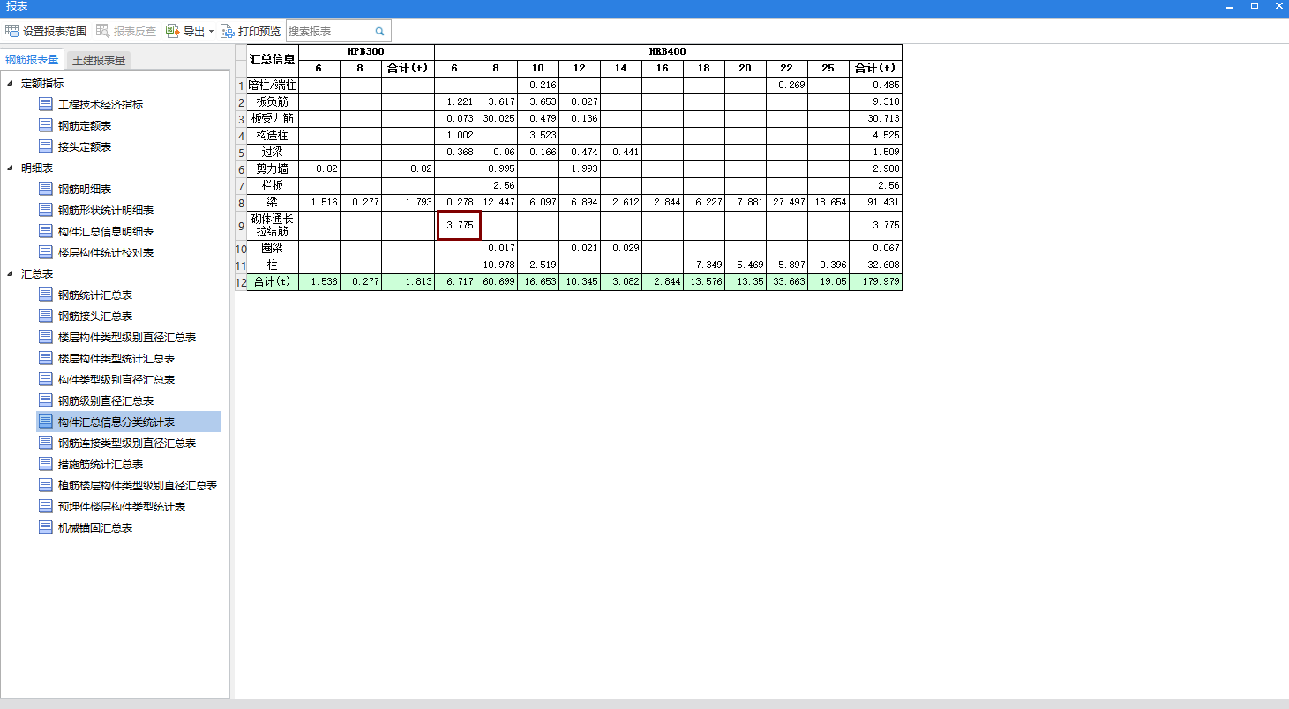Click the HPB300 column group header
The width and height of the screenshot is (1289, 709).
coord(366,52)
